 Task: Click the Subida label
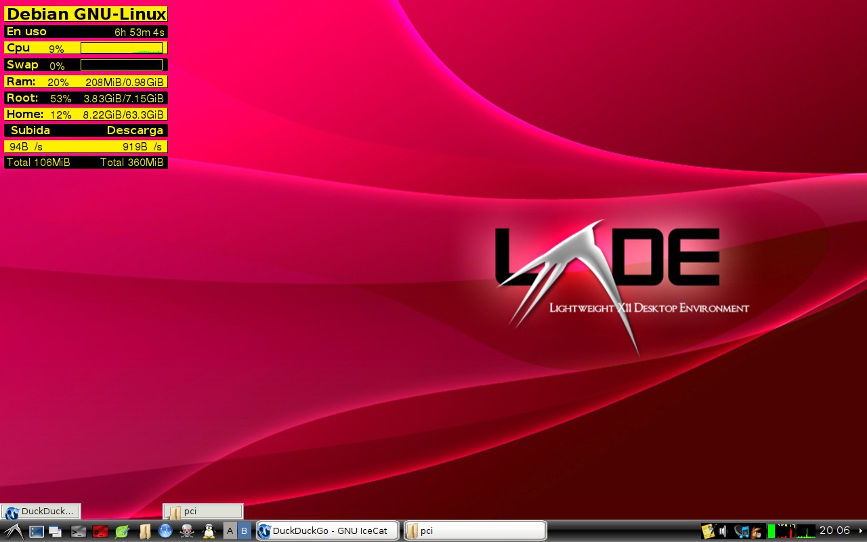coord(30,130)
